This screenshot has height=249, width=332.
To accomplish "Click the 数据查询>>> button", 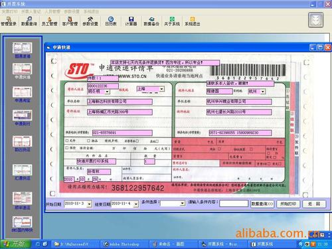I will (262, 204).
